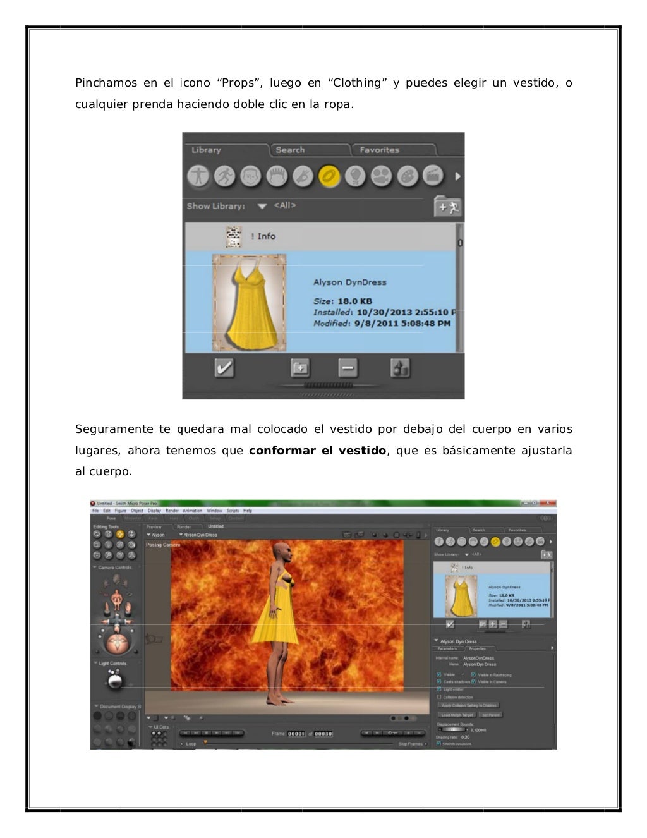Viewport: 647px width, 838px height.
Task: Enable Collision detection checkbox
Action: pos(439,696)
